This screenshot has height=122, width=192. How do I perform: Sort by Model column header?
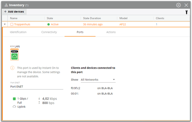(x=123, y=18)
